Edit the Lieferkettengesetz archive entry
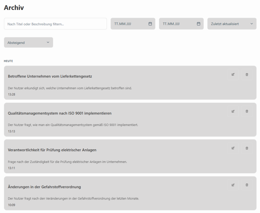 tap(233, 75)
